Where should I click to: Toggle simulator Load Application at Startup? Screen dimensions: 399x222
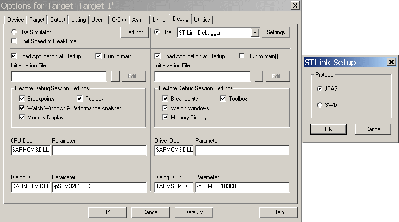(x=14, y=56)
